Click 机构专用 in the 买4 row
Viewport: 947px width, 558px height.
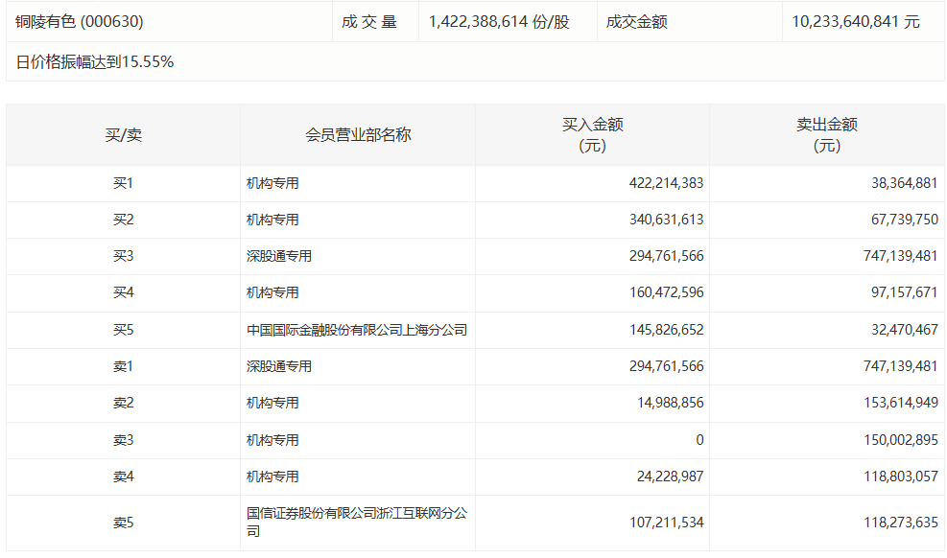click(x=272, y=292)
